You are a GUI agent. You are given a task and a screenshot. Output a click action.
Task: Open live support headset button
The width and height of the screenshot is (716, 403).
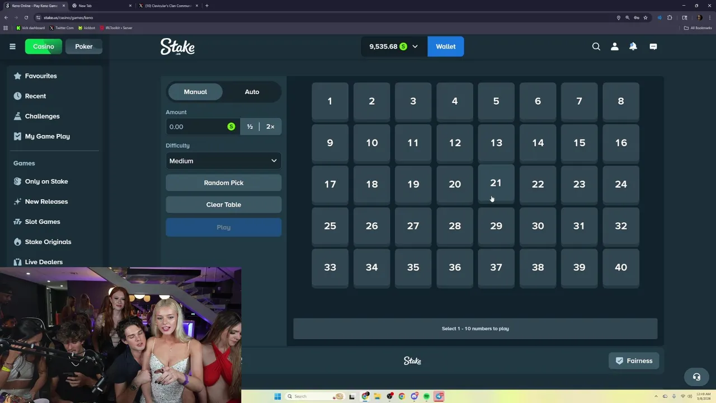[696, 377]
